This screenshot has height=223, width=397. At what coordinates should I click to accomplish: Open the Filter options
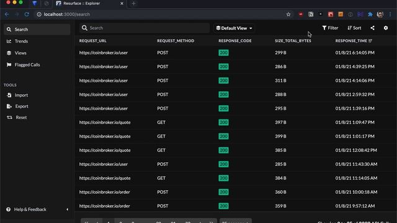330,28
